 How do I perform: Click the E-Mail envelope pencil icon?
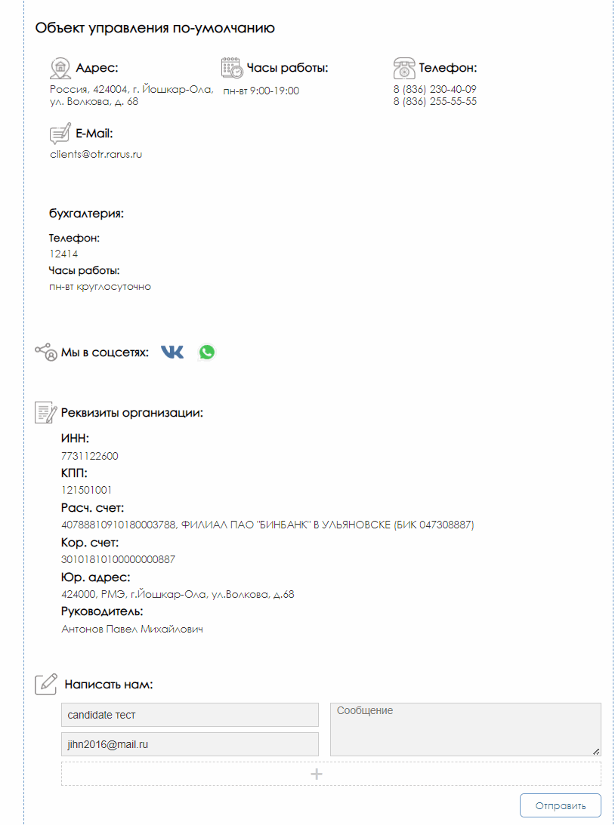[60, 134]
